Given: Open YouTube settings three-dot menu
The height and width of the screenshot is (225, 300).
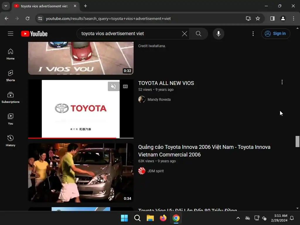Looking at the screenshot, I should click(x=253, y=34).
